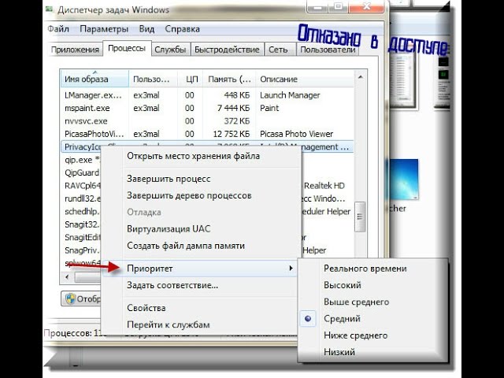
Task: Set priority to Высокий
Action: (372, 285)
